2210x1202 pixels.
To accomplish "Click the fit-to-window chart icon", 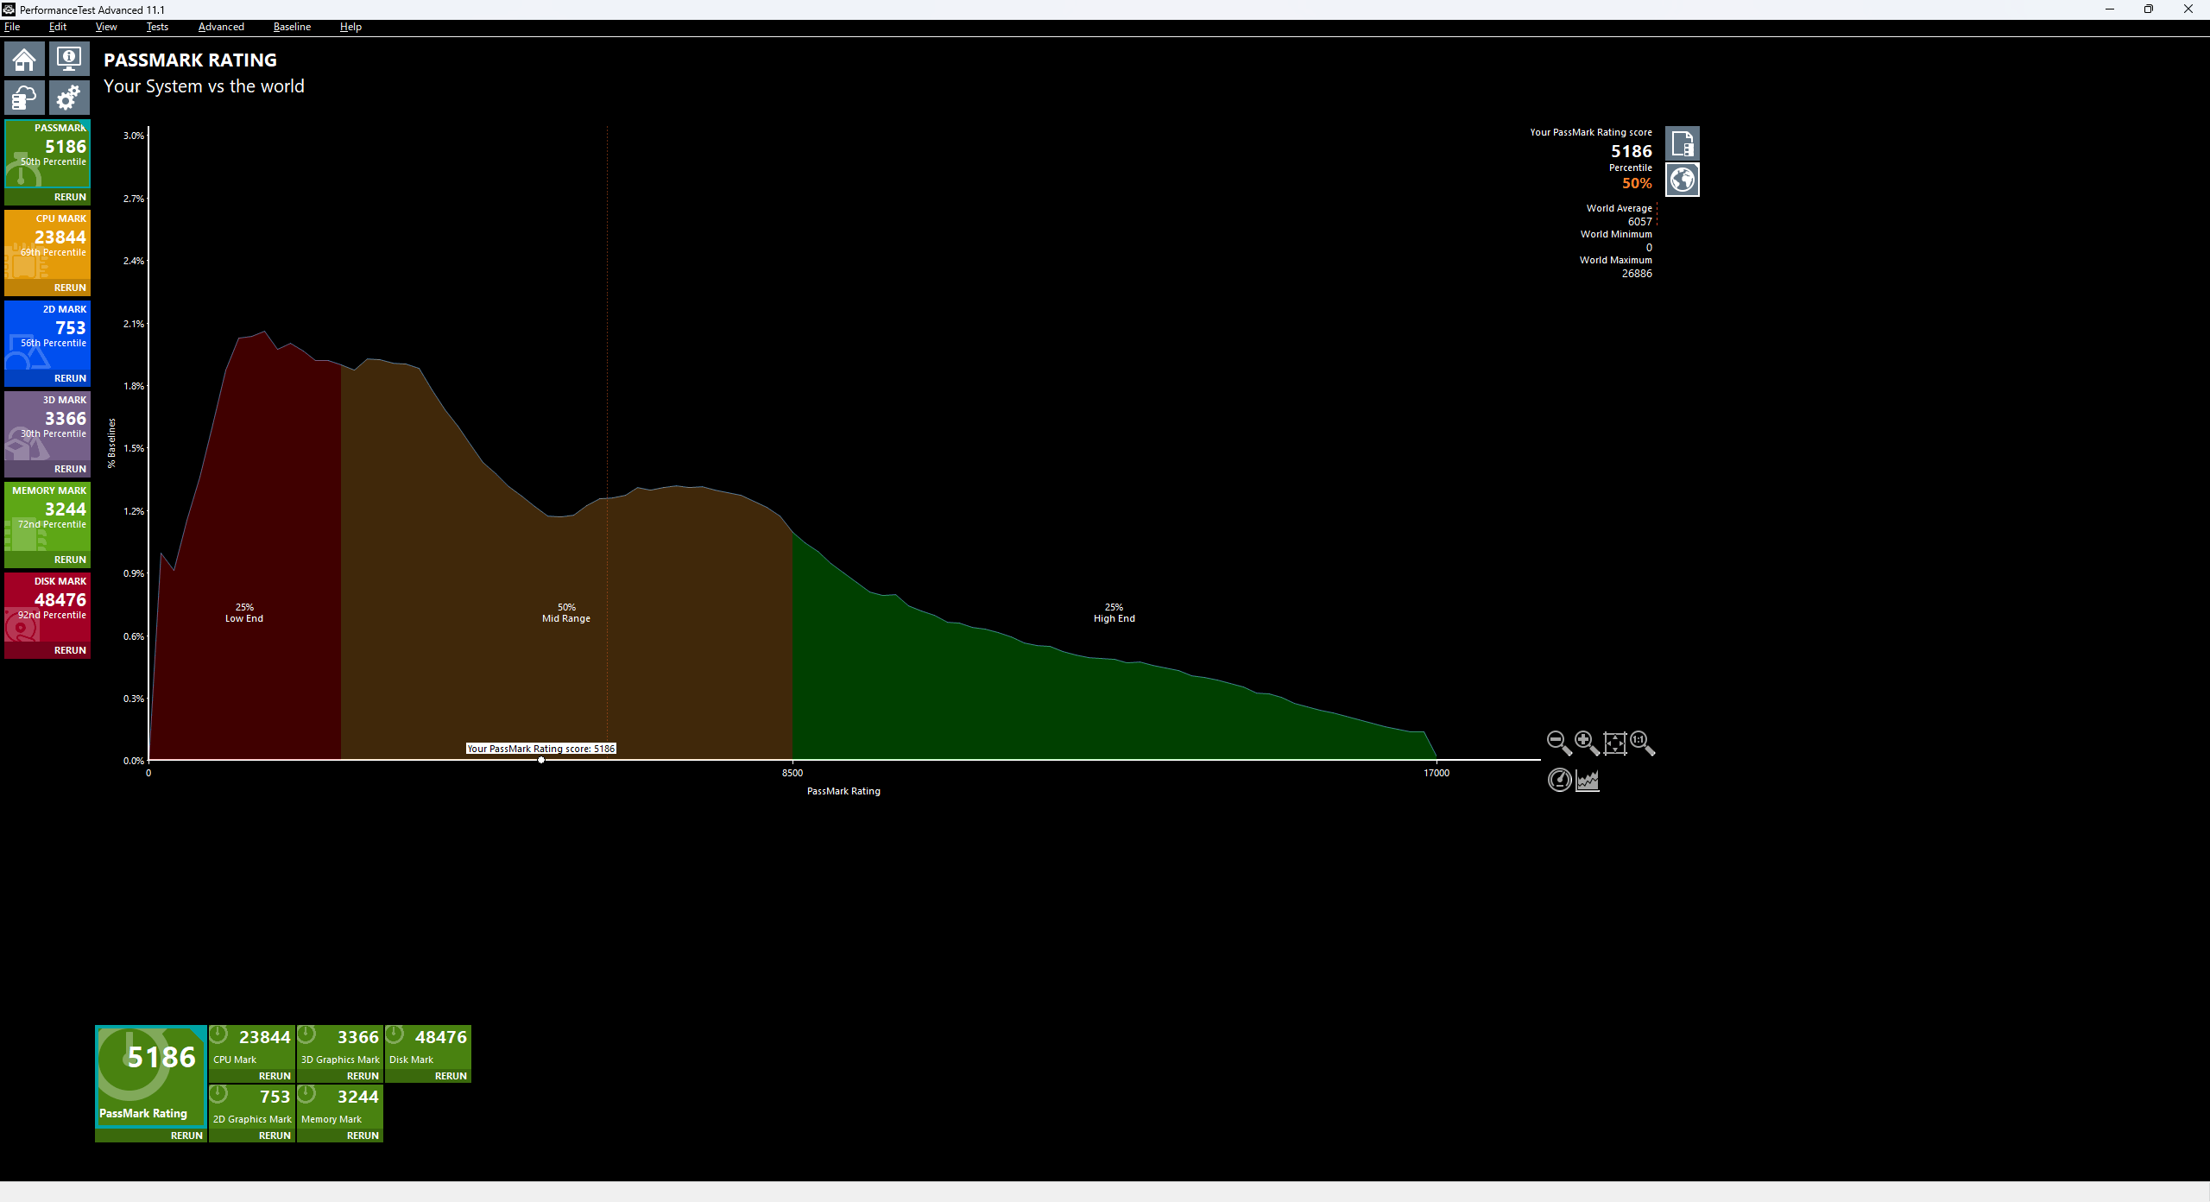I will click(1614, 743).
